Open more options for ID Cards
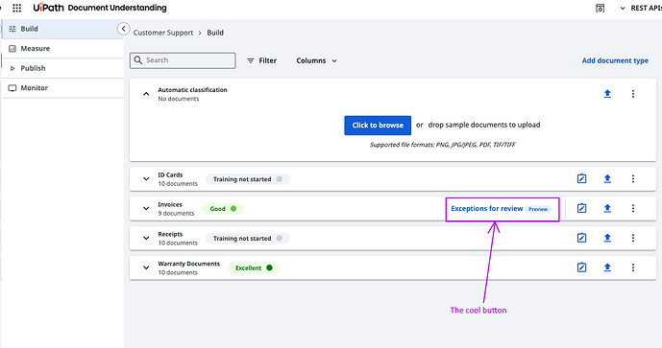The image size is (662, 348). [x=633, y=178]
